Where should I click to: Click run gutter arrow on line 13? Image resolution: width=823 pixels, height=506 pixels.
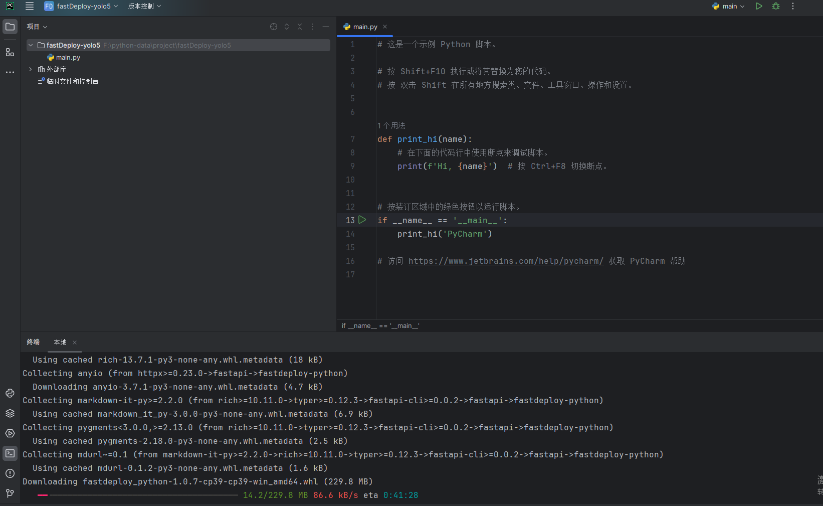[x=362, y=220]
